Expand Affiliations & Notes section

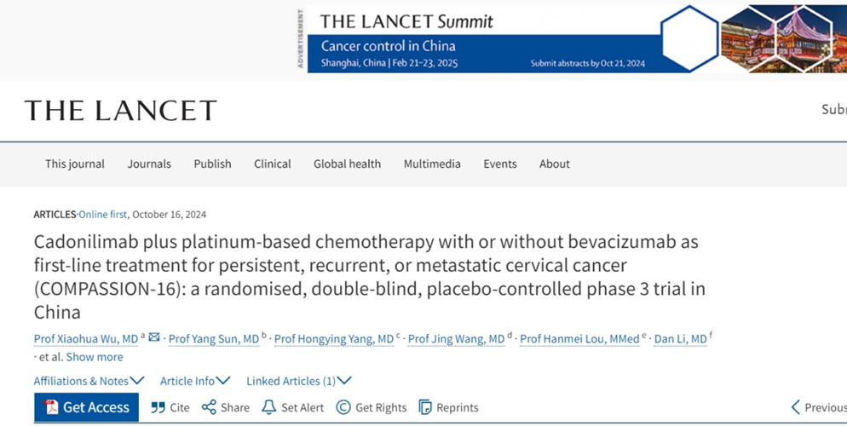click(x=89, y=381)
